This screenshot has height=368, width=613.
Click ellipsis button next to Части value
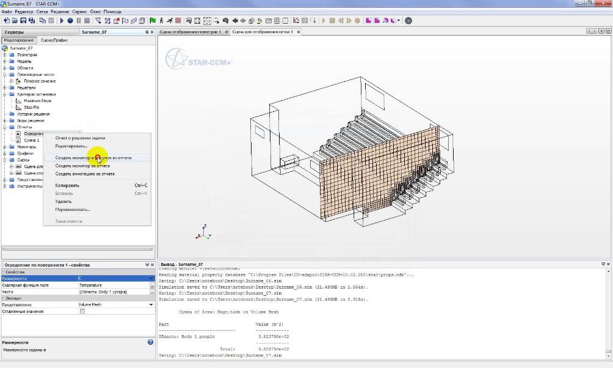coord(151,292)
